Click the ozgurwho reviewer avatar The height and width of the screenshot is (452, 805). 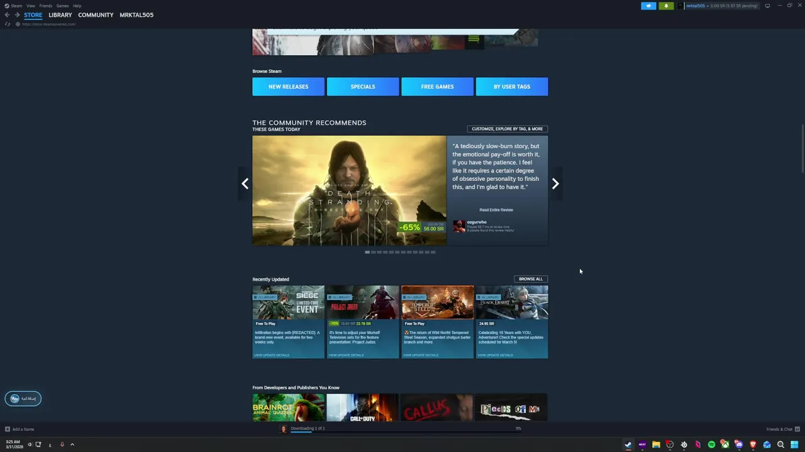point(459,227)
